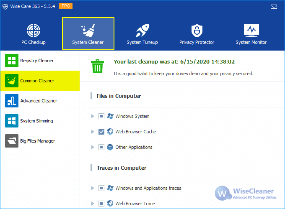The width and height of the screenshot is (285, 209).
Task: Click the 'Other Applications' label
Action: 134,148
